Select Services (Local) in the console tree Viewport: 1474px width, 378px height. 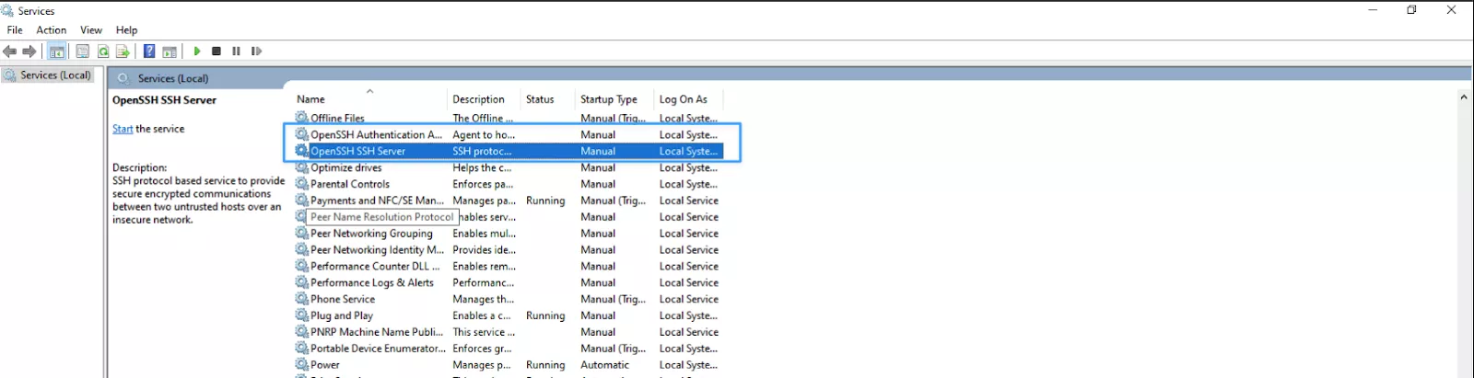55,75
